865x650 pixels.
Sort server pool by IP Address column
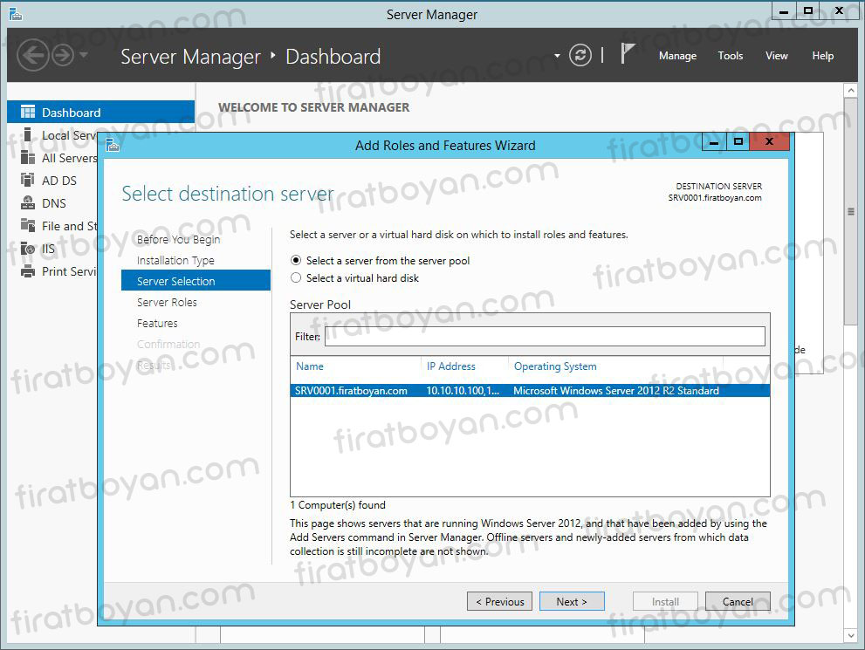tap(450, 366)
